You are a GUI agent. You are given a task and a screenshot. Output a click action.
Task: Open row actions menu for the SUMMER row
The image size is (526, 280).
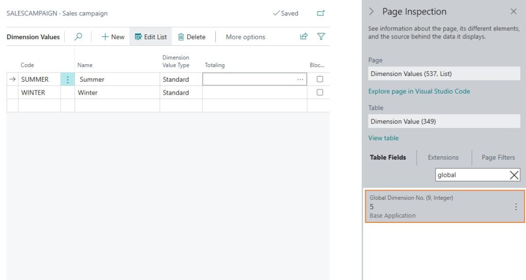tap(68, 80)
